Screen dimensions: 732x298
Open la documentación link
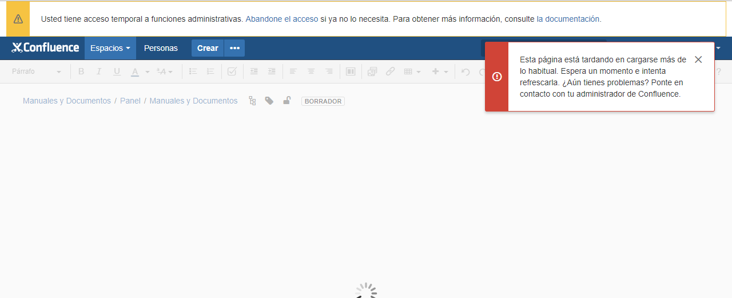click(568, 19)
